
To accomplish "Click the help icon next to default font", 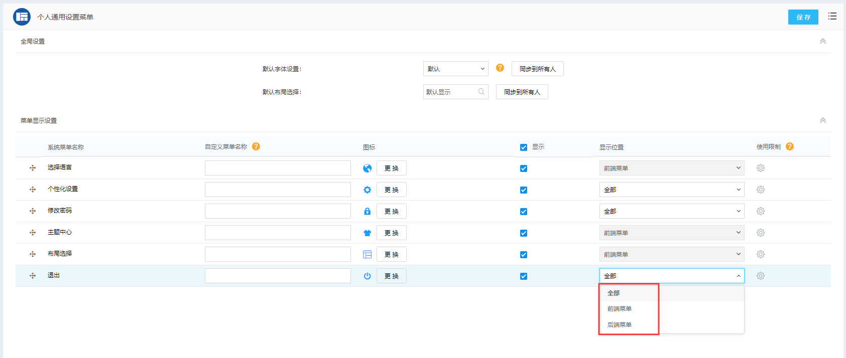I will tap(500, 68).
